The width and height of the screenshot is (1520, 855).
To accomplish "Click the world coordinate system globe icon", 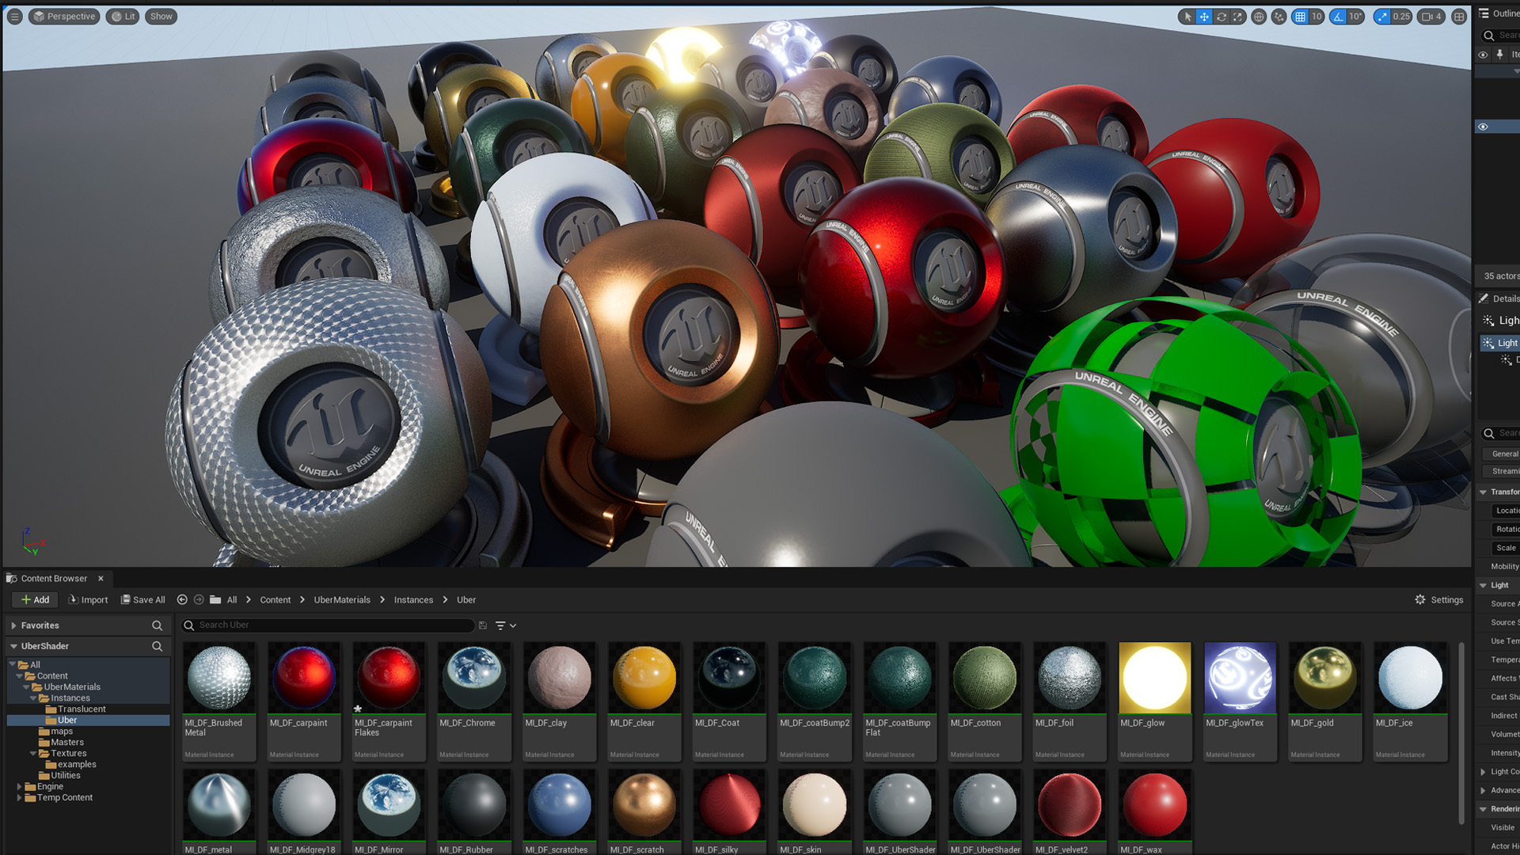I will [1259, 17].
